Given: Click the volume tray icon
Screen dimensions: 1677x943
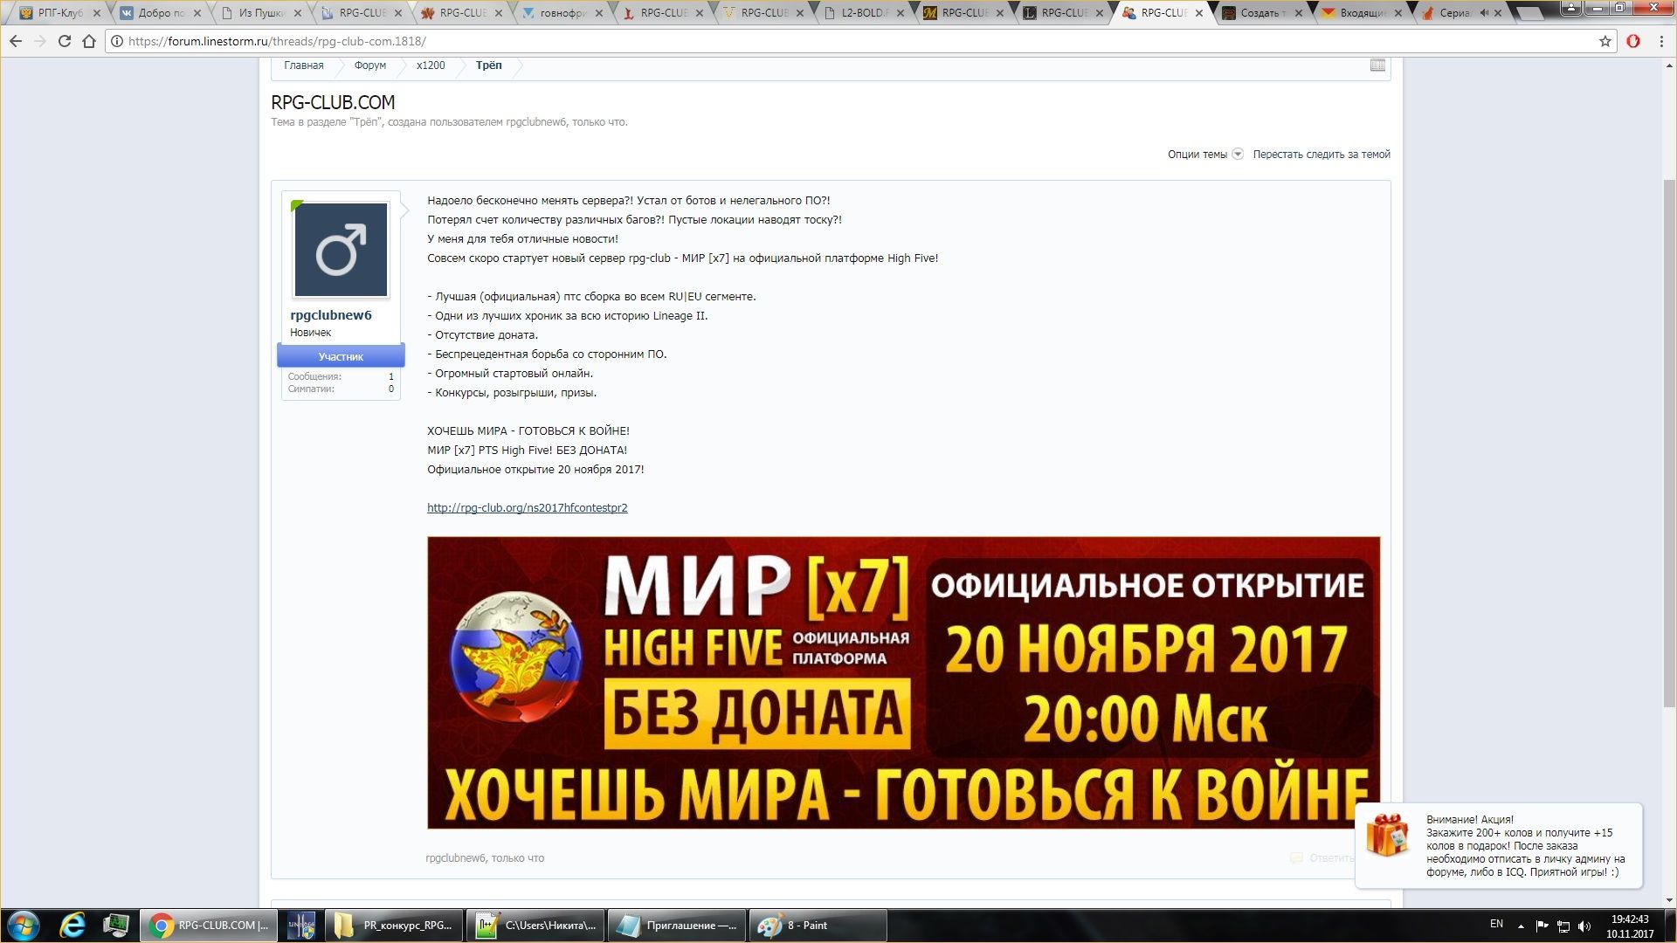Looking at the screenshot, I should click(1584, 926).
